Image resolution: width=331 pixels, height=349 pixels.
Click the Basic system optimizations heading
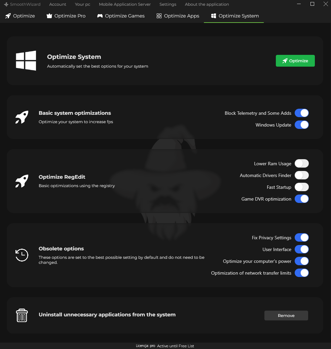coord(75,113)
